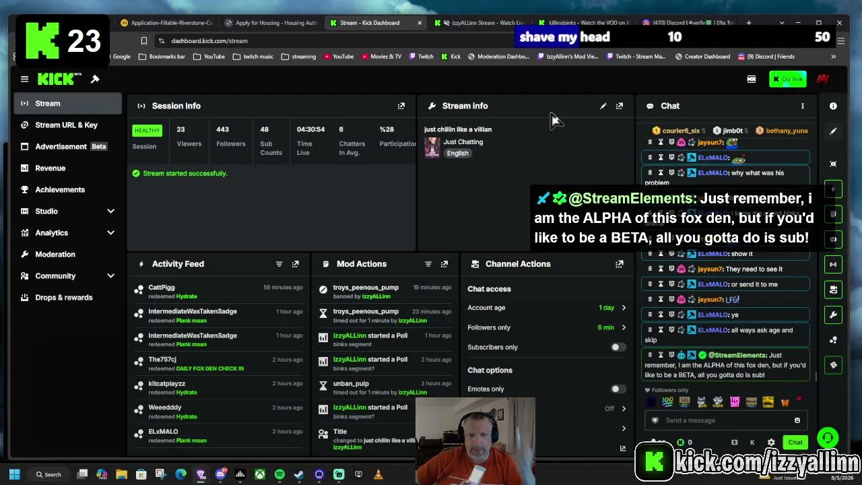
Task: Click the Windows taskbar Search box
Action: point(49,474)
